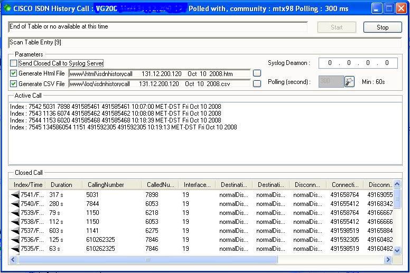
Task: Click the vertical scrollbar thumb in Closed Call
Action: click(x=397, y=199)
